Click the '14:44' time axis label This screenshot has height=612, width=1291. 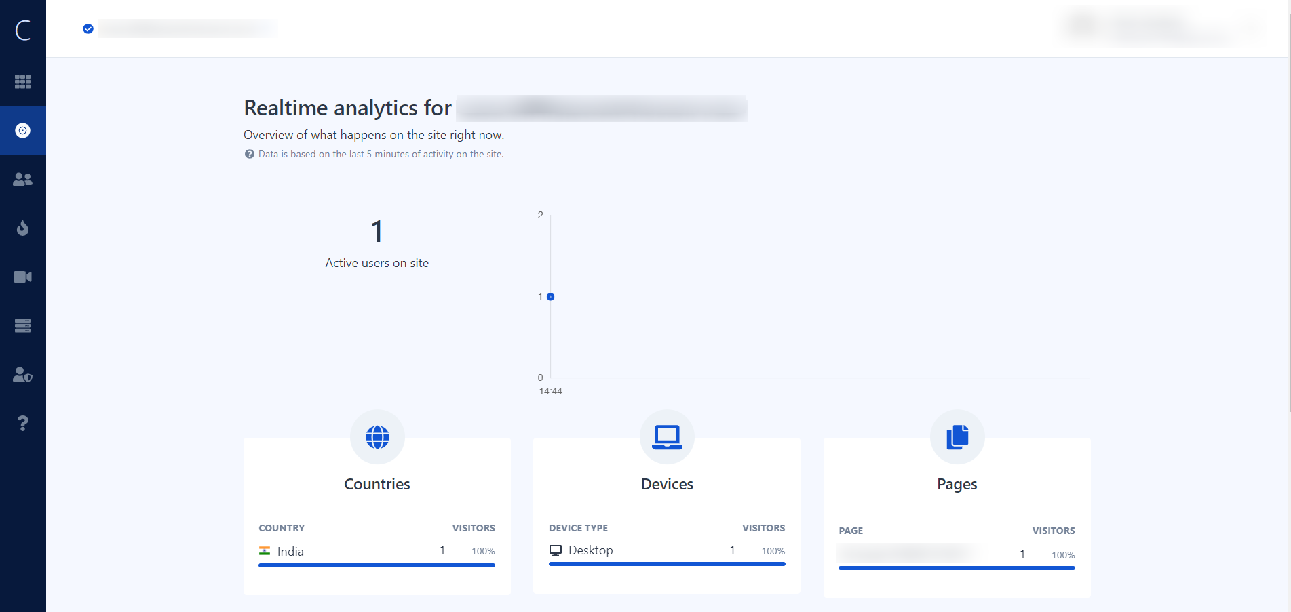coord(551,391)
